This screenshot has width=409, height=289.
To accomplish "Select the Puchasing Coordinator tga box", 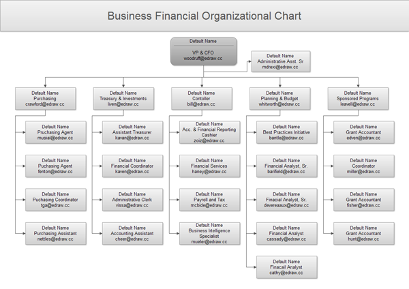I will click(x=55, y=199).
